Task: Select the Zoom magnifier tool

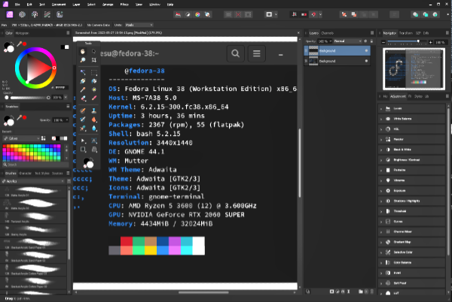Action: 83,60
